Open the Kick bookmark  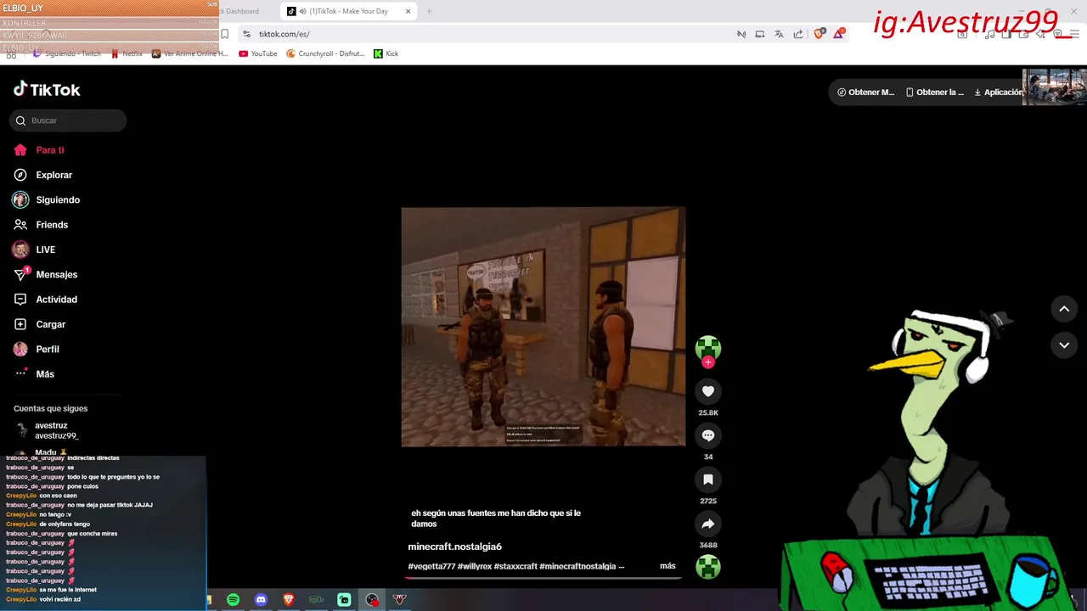click(x=386, y=53)
